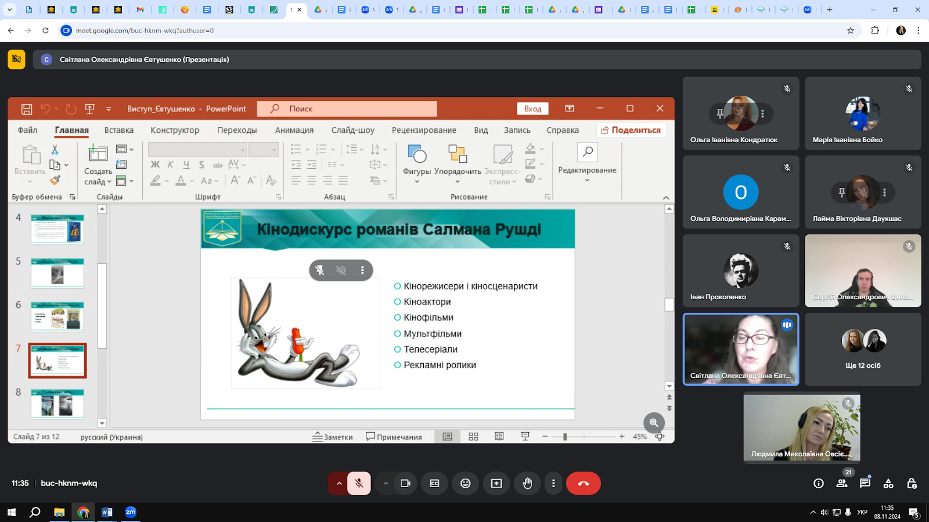Toggle the camera on or off
The height and width of the screenshot is (522, 929).
(405, 483)
